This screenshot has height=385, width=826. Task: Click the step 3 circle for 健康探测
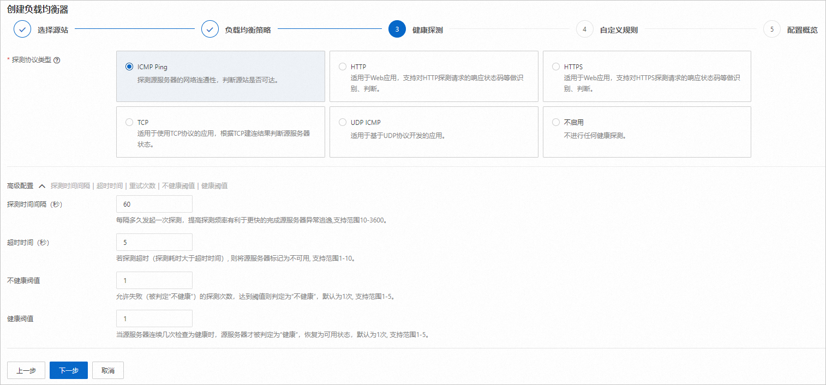(397, 29)
